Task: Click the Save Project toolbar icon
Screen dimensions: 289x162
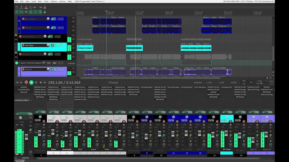Action: pyautogui.click(x=26, y=7)
